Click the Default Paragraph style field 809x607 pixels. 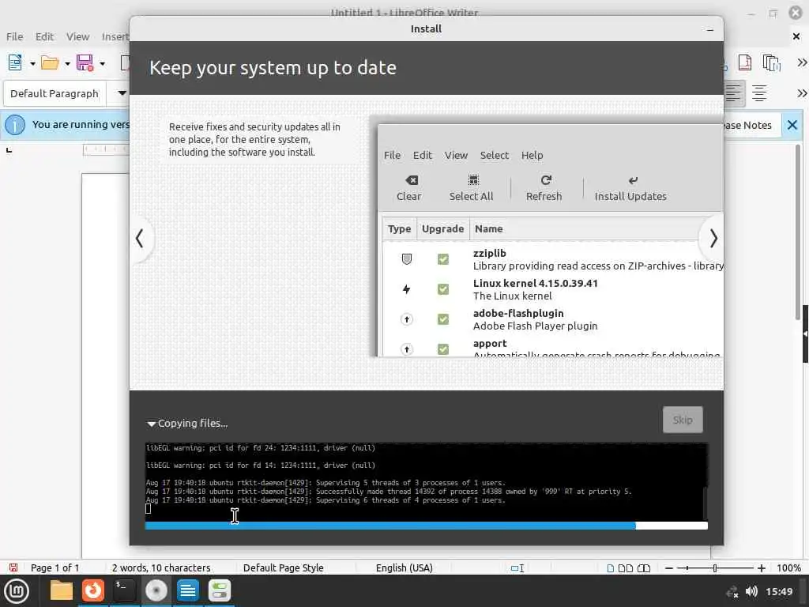55,93
